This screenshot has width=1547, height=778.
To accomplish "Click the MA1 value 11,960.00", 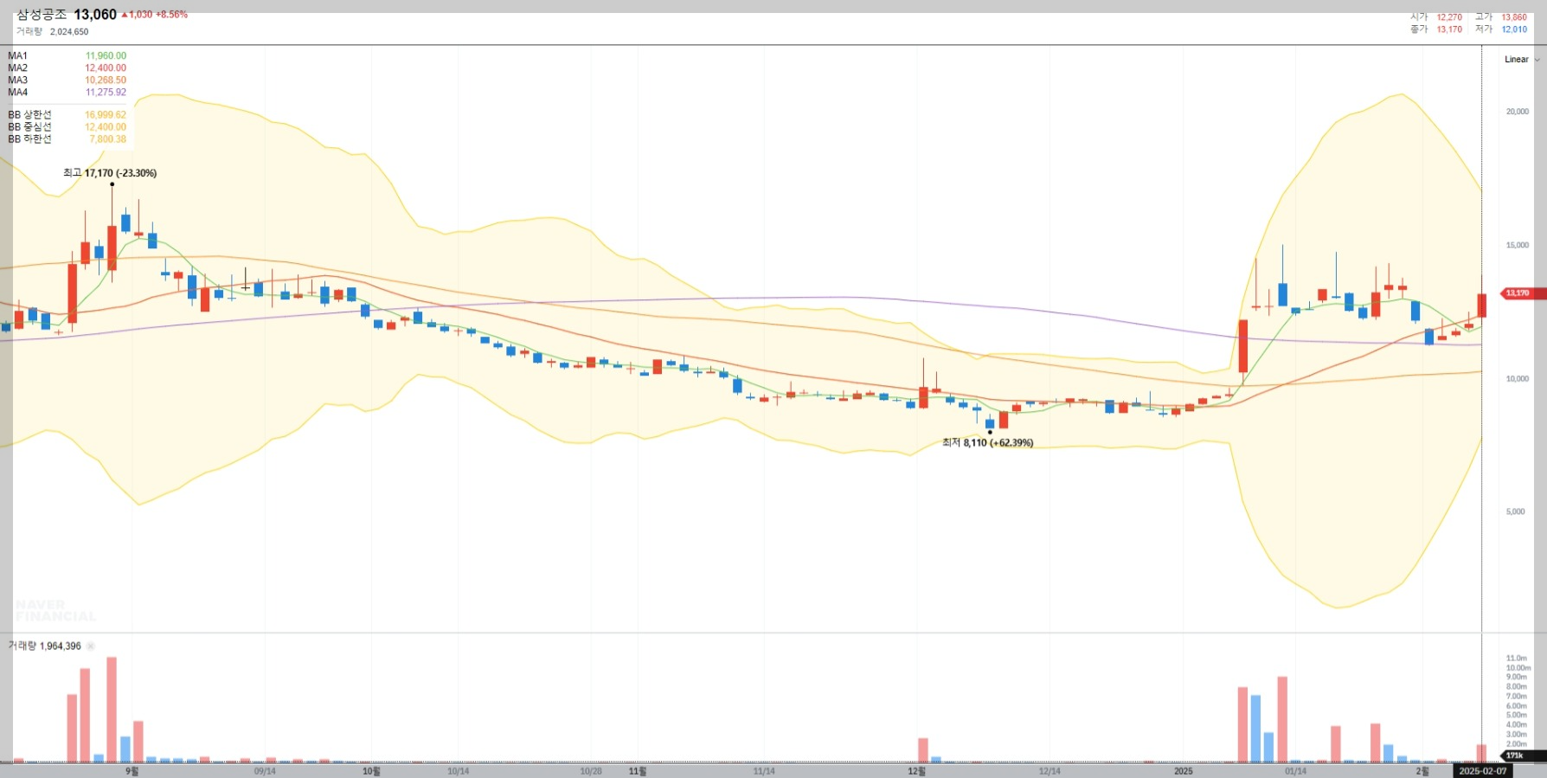I will (106, 56).
